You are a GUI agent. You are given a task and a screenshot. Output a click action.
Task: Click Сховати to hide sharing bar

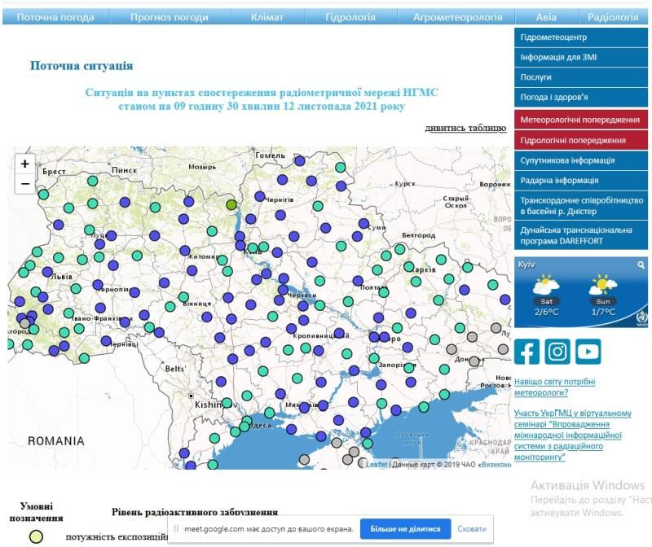tap(471, 529)
